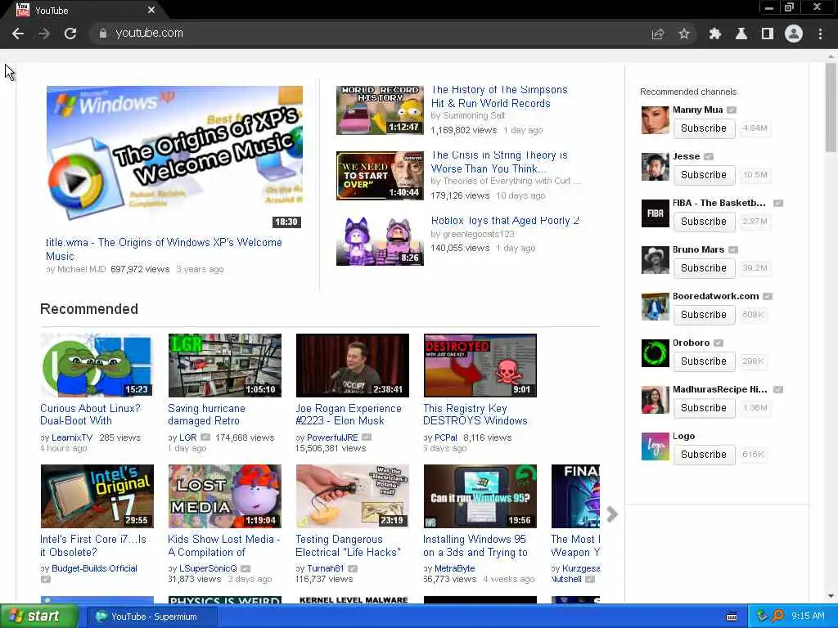Open PCPal channel link

(446, 437)
